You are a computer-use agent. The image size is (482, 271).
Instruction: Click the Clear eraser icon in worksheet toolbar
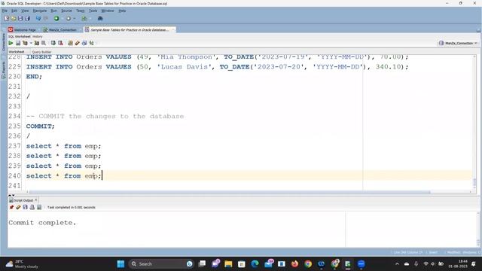point(78,43)
